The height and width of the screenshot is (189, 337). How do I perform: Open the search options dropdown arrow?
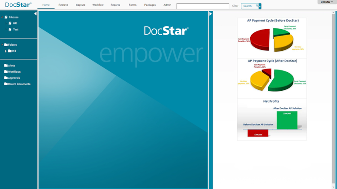260,6
